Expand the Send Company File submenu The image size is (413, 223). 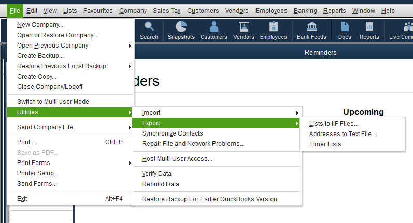click(45, 127)
